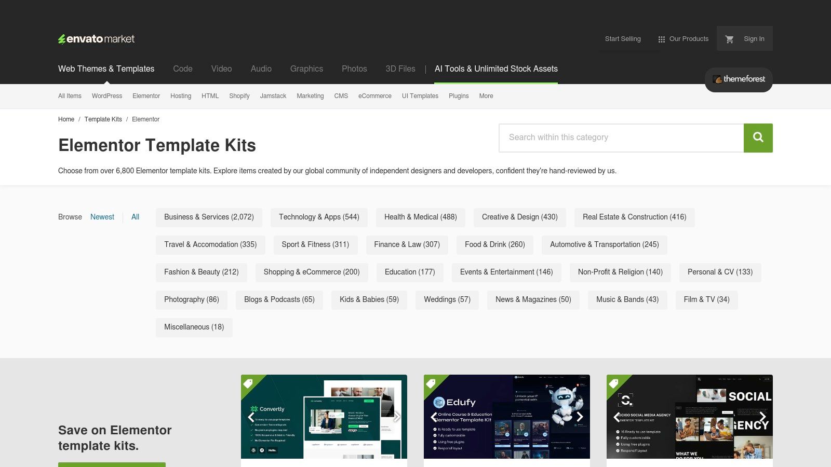831x467 pixels.
Task: Click the left arrow on the Convertly carousel
Action: pos(251,417)
